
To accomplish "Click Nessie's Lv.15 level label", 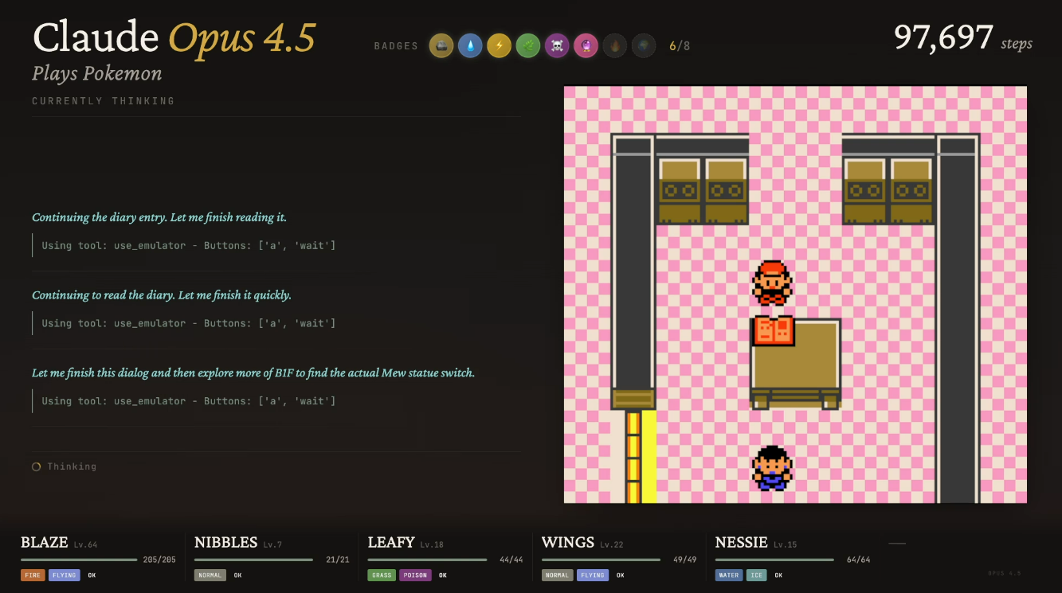I will coord(785,544).
